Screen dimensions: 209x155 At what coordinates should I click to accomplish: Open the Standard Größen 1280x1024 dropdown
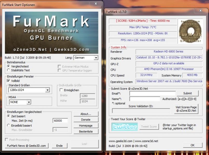point(29,90)
